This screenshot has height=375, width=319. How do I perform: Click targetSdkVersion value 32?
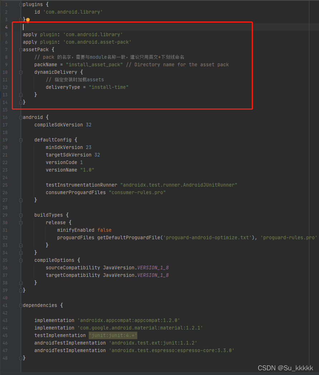pos(97,155)
